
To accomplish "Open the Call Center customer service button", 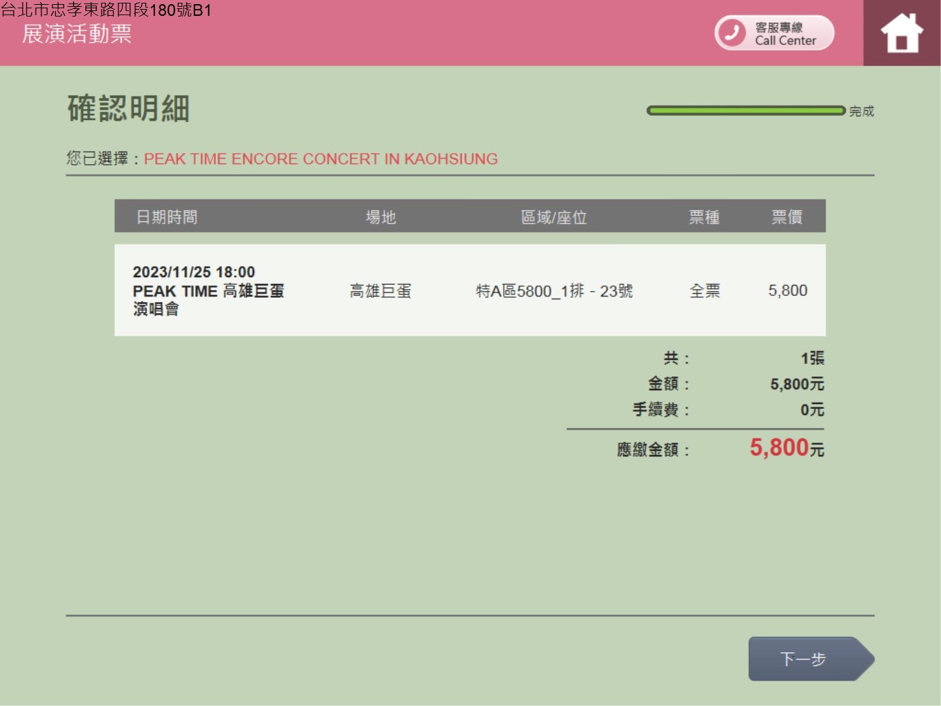I will [774, 33].
